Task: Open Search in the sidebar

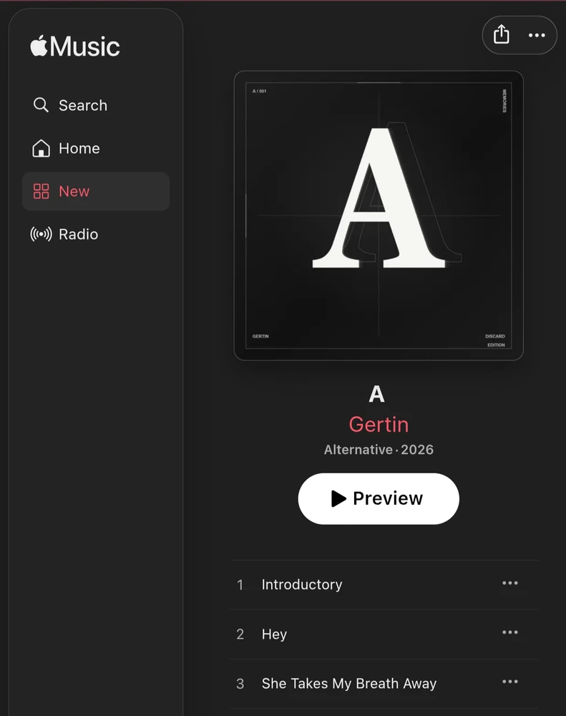Action: [96, 105]
